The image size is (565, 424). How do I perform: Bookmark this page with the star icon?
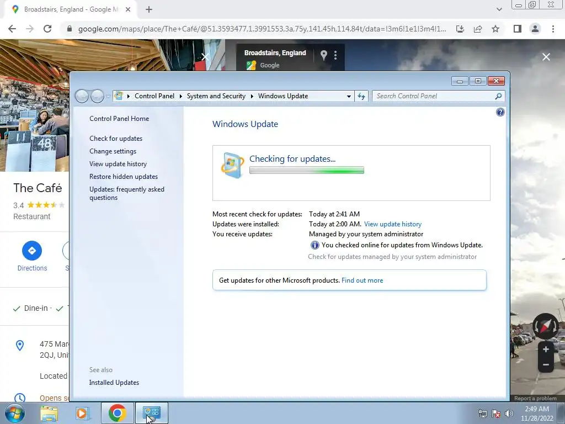tap(495, 29)
